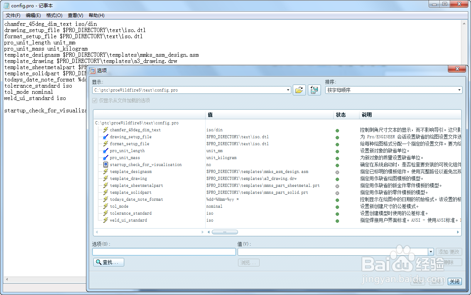
Task: Select the tol_mode option row
Action: [x=119, y=206]
